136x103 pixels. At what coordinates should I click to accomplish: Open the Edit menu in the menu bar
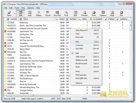click(x=11, y=8)
